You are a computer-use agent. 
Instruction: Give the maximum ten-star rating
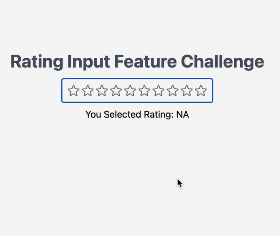coord(201,91)
